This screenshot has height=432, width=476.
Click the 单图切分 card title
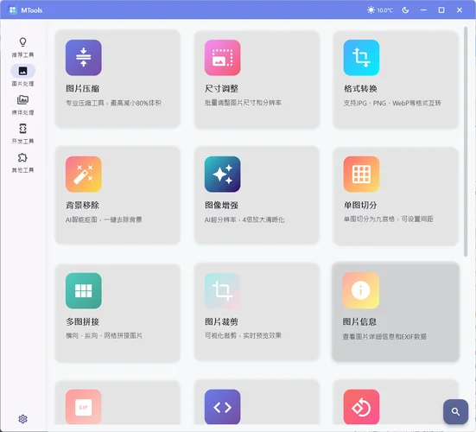coord(360,206)
